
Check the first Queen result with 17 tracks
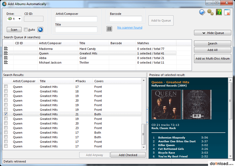tap(6, 87)
